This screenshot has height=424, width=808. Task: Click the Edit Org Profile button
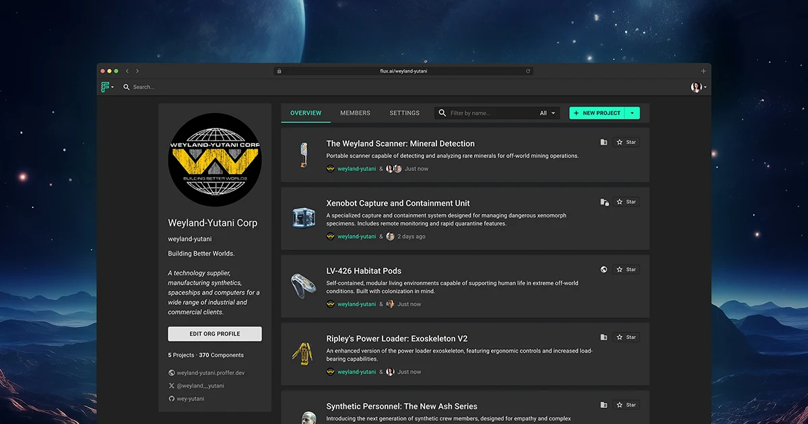pos(214,333)
